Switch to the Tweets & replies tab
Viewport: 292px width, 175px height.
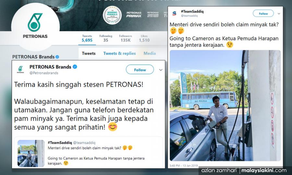pos(119,53)
